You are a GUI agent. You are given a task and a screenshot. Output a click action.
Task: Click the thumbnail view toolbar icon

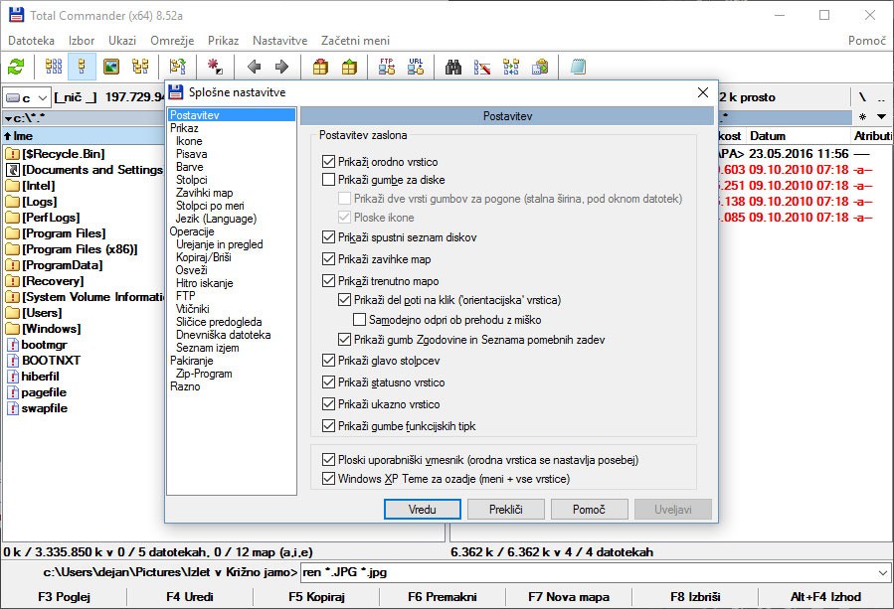[111, 67]
